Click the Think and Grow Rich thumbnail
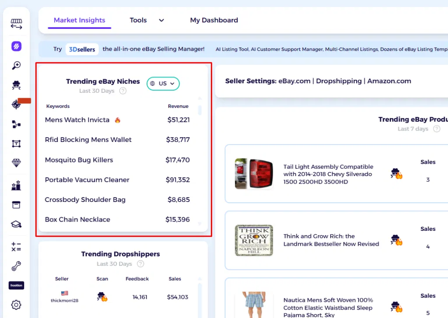 pyautogui.click(x=253, y=240)
